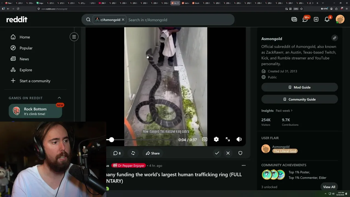Open the three-dot post options menu

(x=244, y=166)
